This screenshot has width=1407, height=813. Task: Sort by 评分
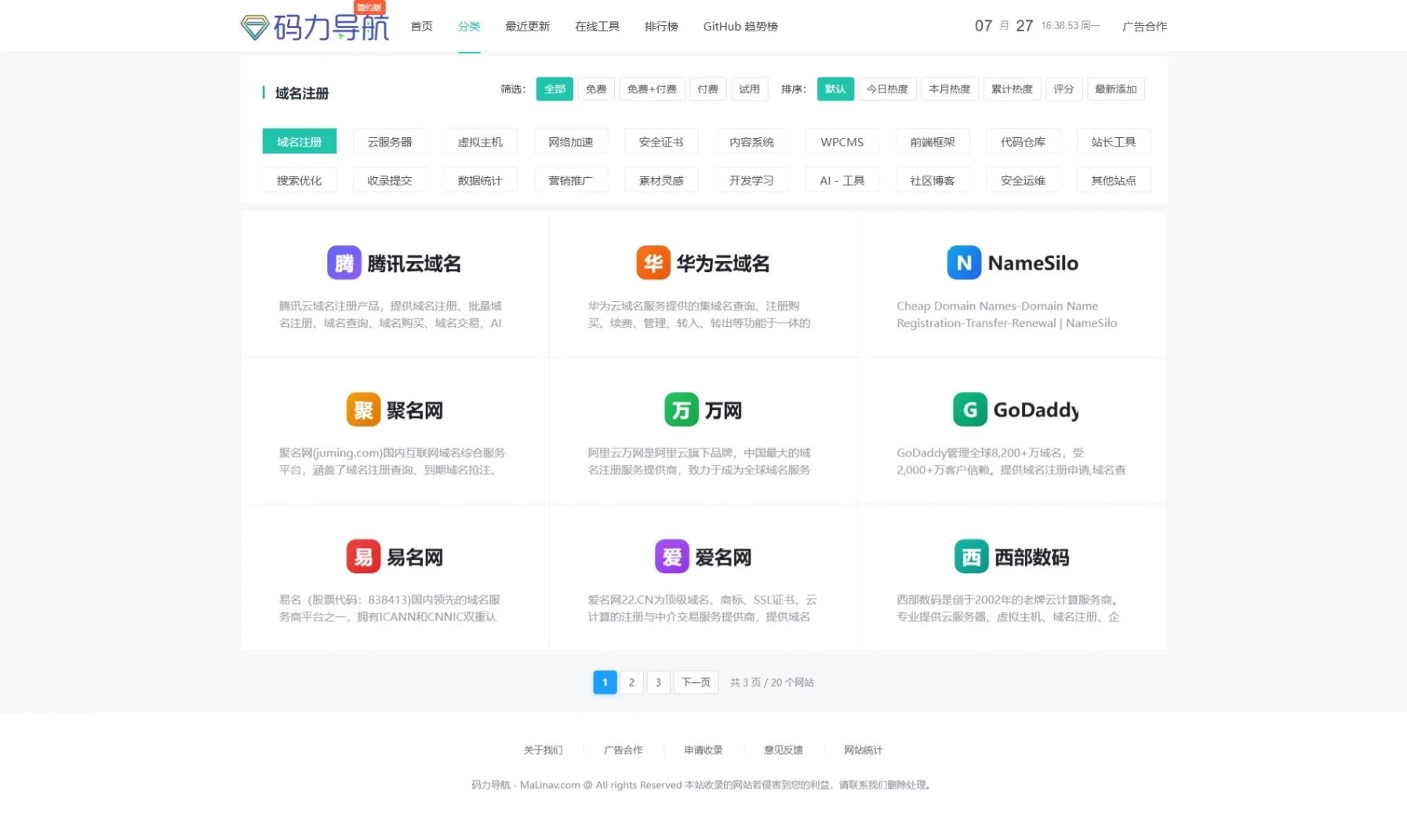click(x=1063, y=89)
